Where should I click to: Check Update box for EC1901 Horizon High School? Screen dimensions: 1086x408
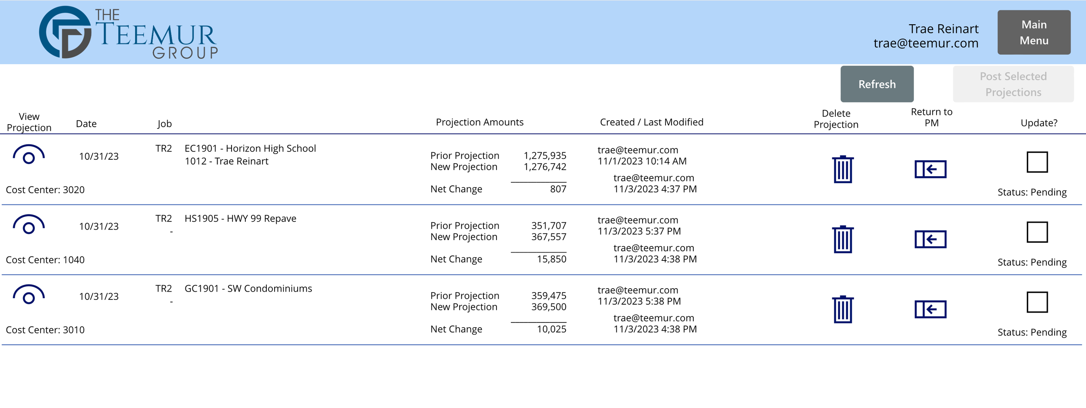point(1037,162)
